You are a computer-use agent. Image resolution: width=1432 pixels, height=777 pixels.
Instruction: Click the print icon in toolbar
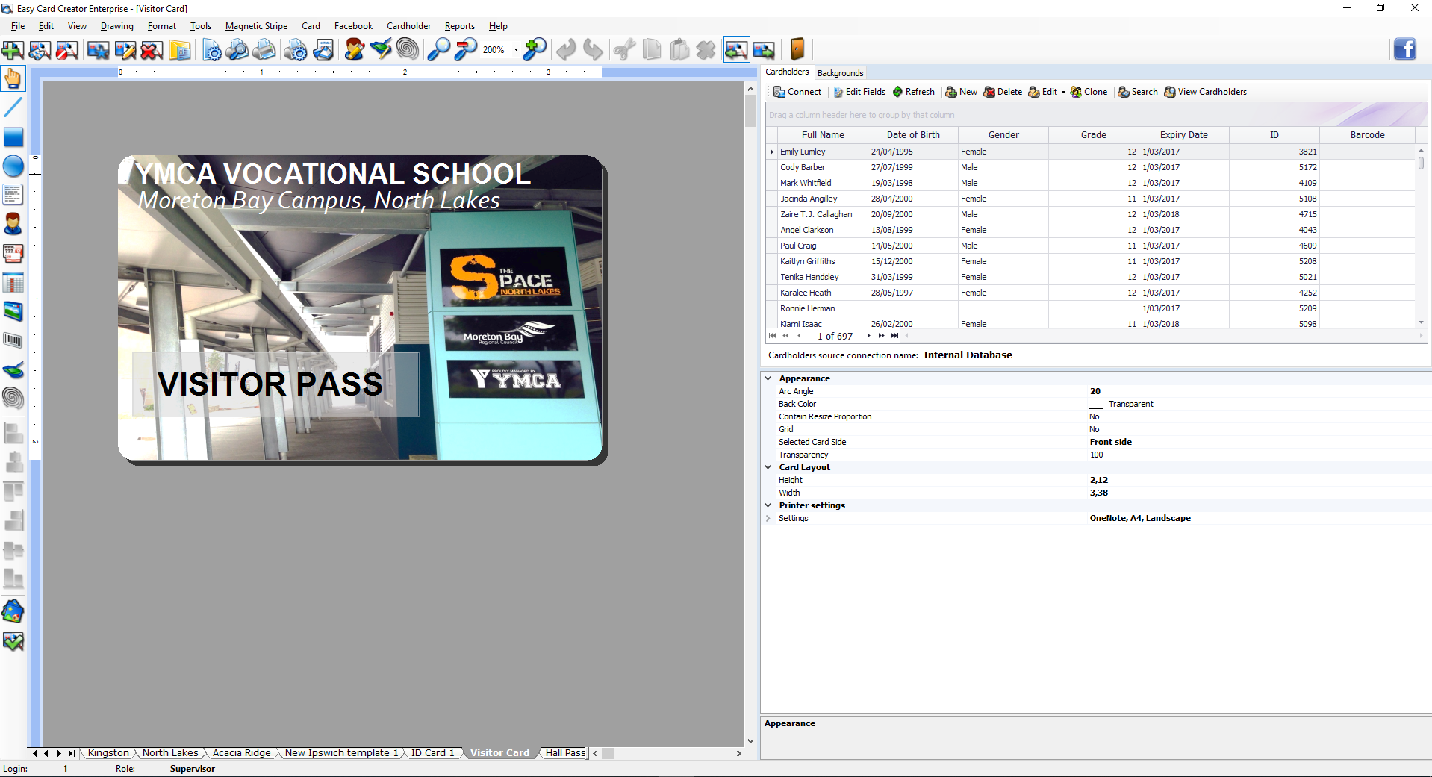(264, 50)
